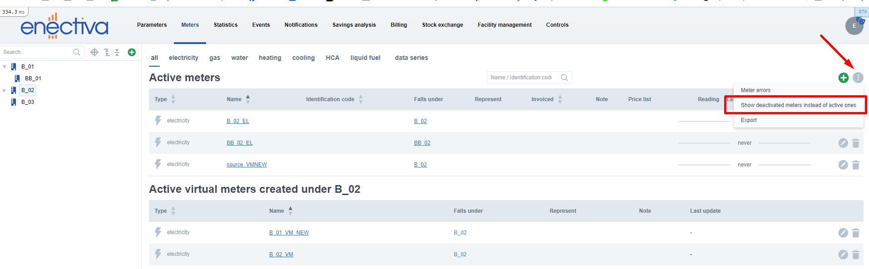
Task: Delete the source_VMNEW meter row
Action: (856, 165)
